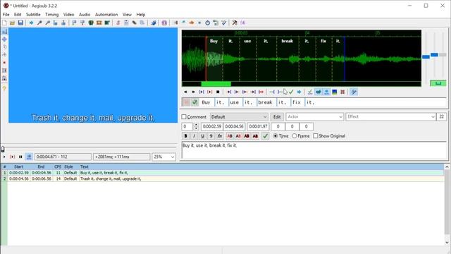Open the Subtitle menu
Viewport: 451px width, 254px height.
click(33, 14)
